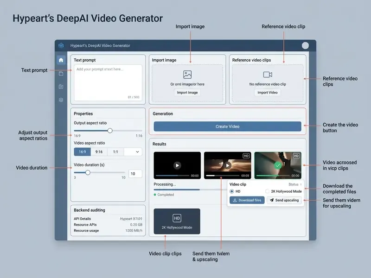Click the image drop zone text
The width and height of the screenshot is (371, 278).
click(187, 84)
